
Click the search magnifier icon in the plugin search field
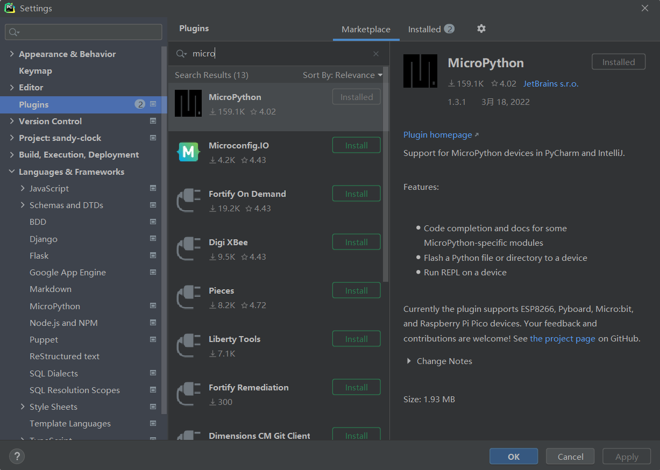click(x=182, y=54)
